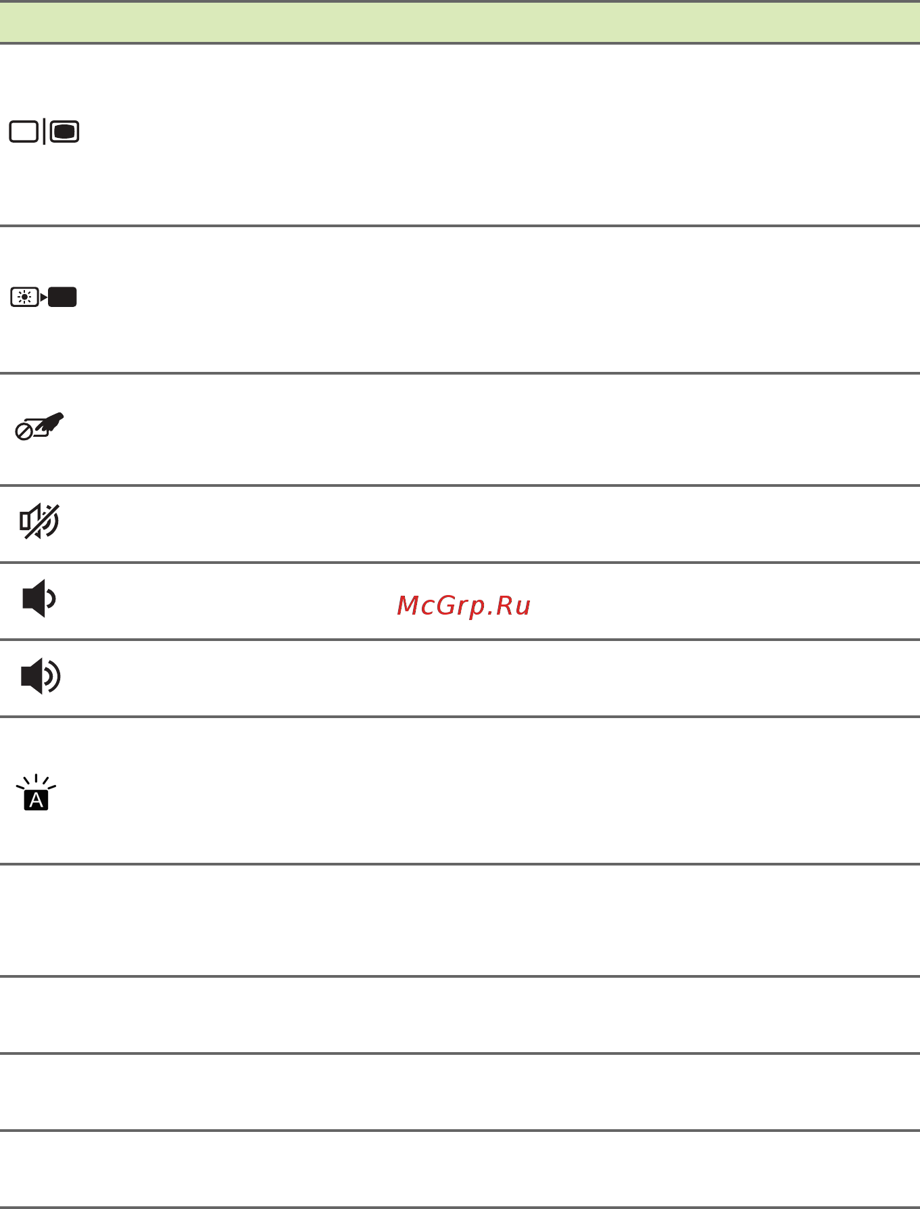
Task: Select the empty monitor outline in display toggle icon
Action: 24,131
